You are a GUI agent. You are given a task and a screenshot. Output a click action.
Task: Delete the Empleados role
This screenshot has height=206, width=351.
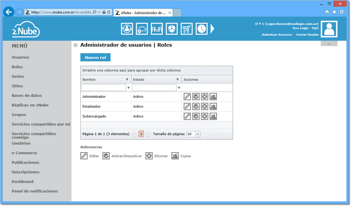[205, 106]
